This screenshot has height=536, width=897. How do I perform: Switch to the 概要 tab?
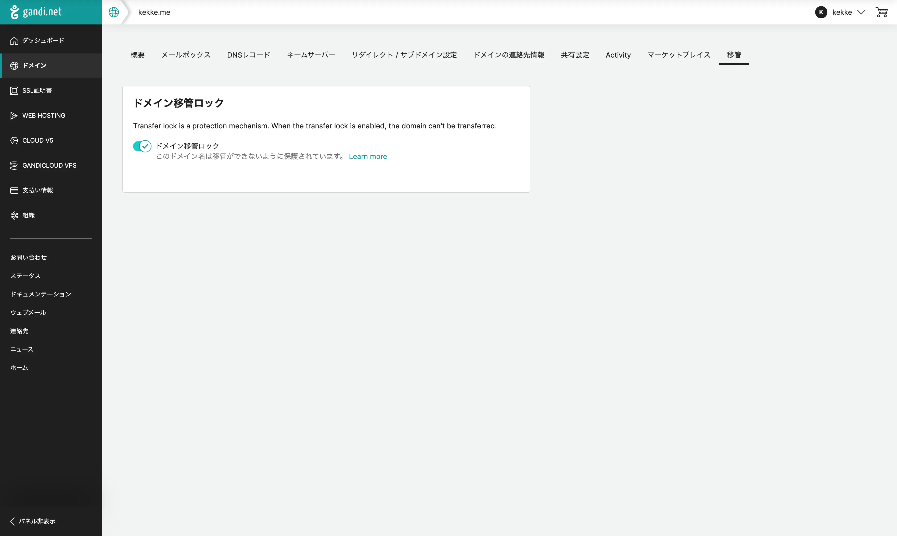tap(137, 55)
